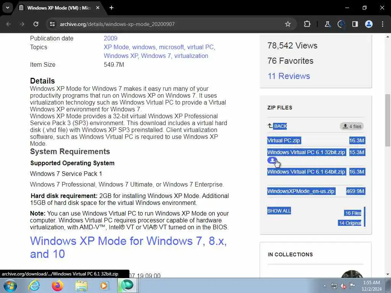Viewport: 391px width, 293px height.
Task: Open the 11 Reviews link
Action: 289,76
